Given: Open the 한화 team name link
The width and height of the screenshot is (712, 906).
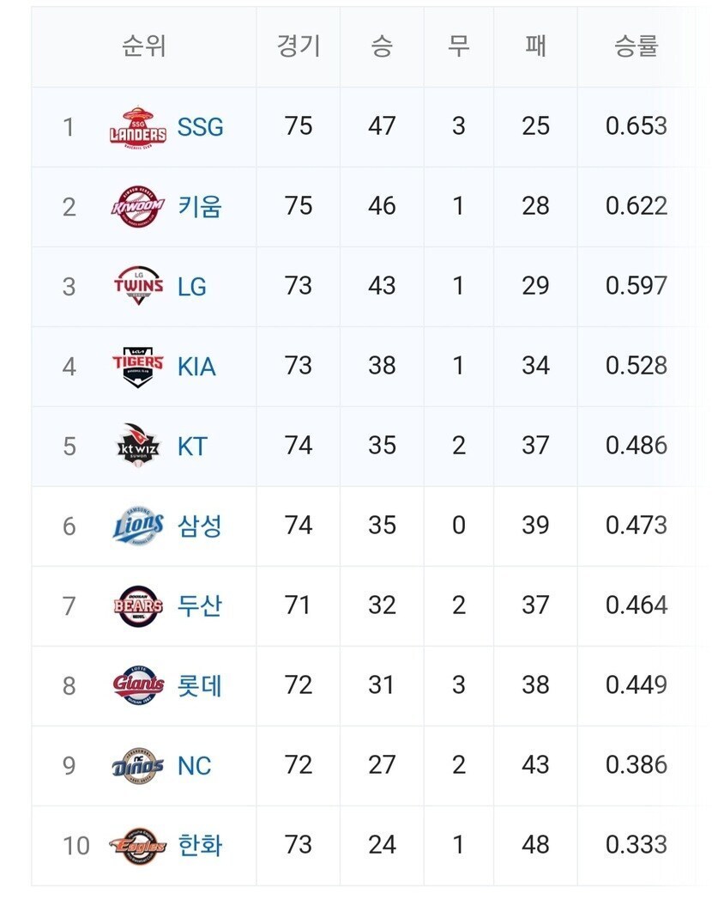Looking at the screenshot, I should (200, 846).
